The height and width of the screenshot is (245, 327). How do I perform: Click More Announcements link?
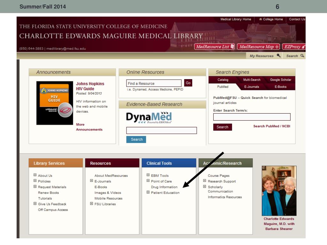coord(89,127)
